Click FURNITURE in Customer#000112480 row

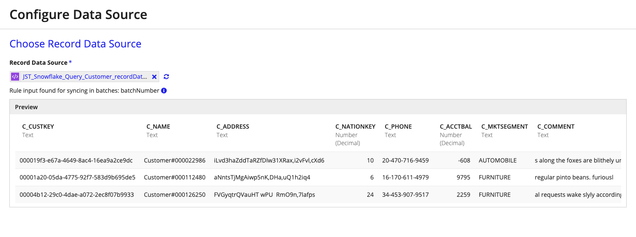pyautogui.click(x=495, y=177)
